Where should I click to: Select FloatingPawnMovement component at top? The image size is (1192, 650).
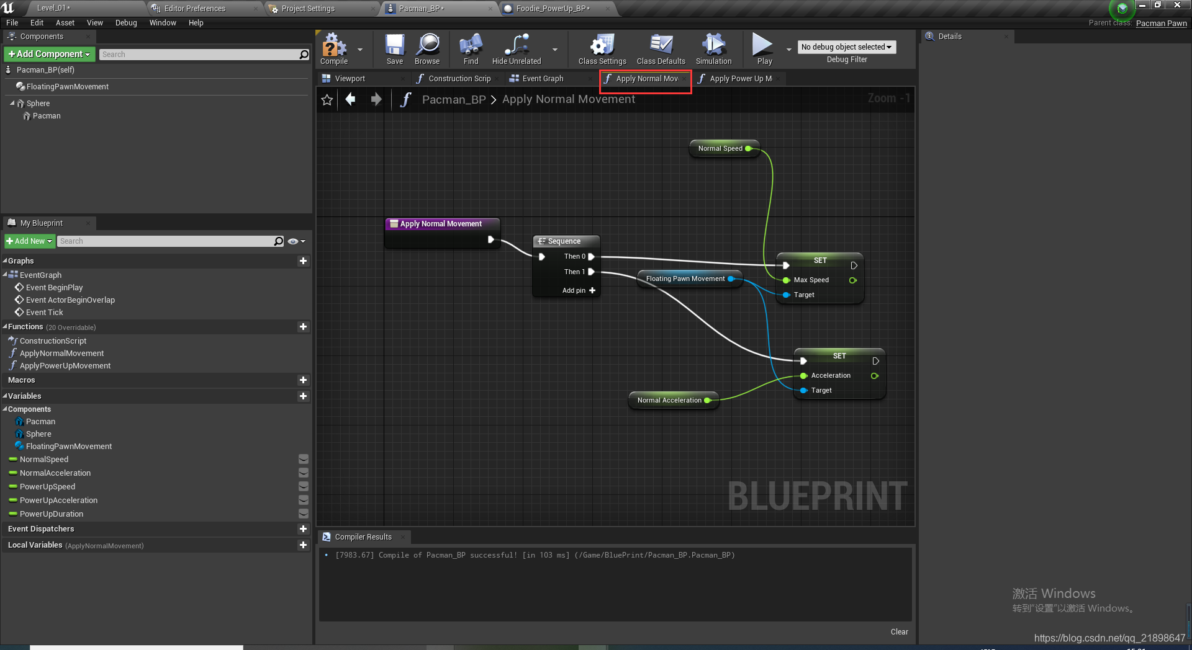(68, 87)
